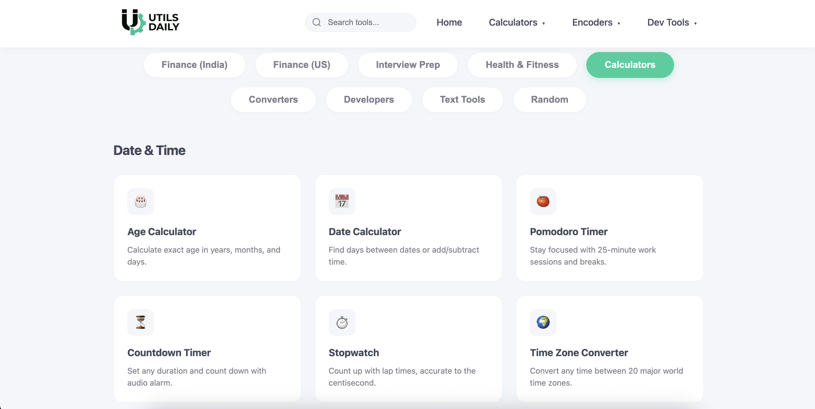Click the Random category button
Viewport: 815px width, 409px height.
tap(549, 100)
